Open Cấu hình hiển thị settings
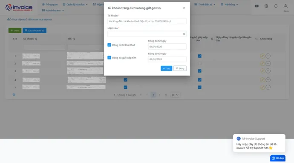The image size is (294, 163). coord(35,31)
